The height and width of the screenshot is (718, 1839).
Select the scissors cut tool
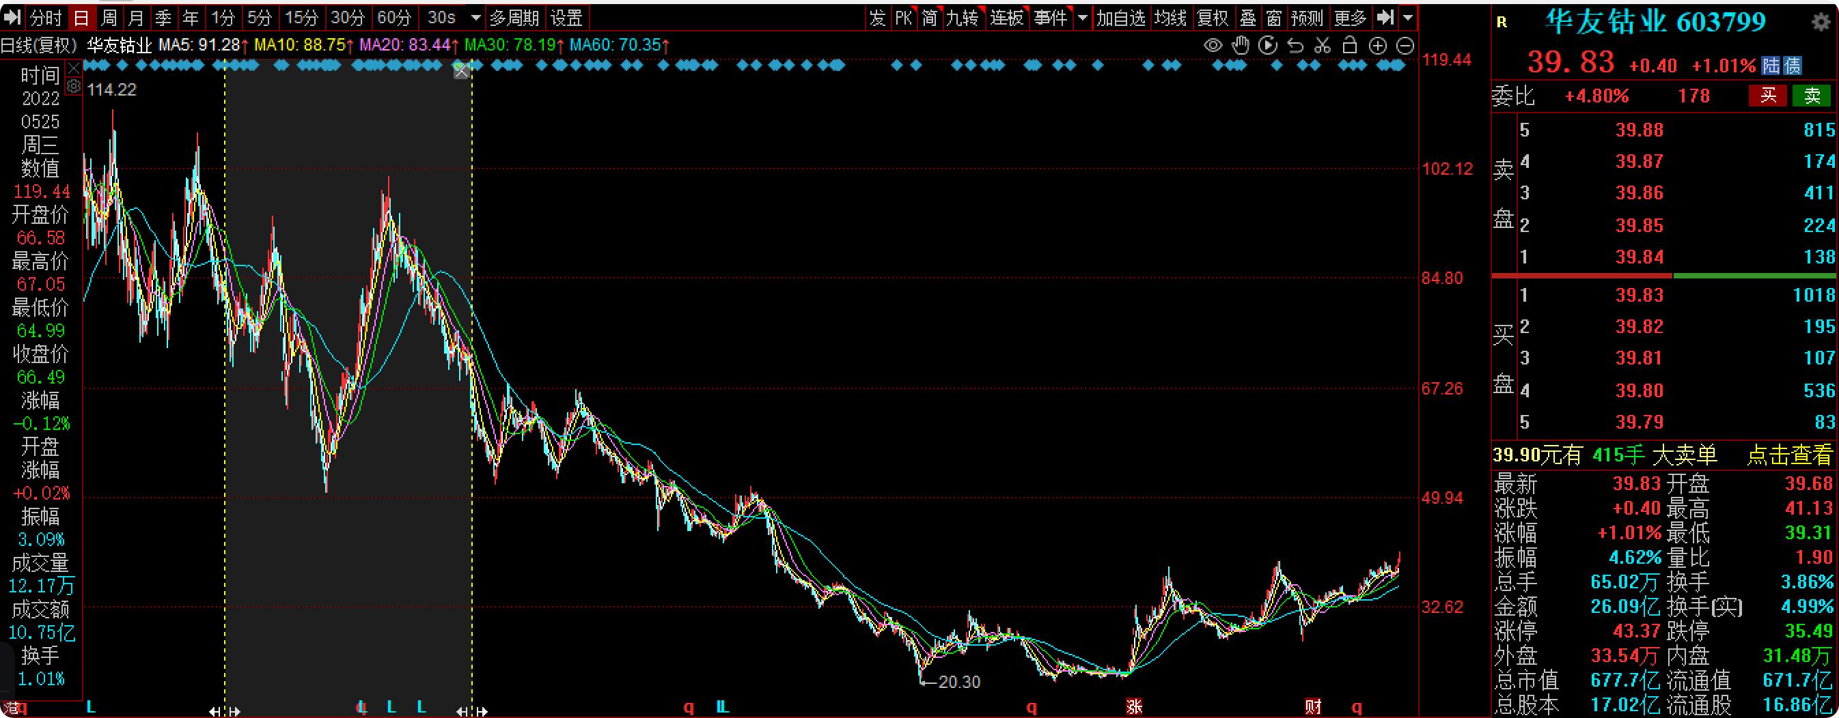coord(1323,46)
